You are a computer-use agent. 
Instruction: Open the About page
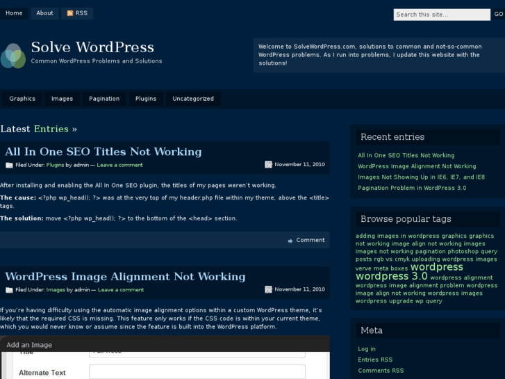[x=44, y=13]
